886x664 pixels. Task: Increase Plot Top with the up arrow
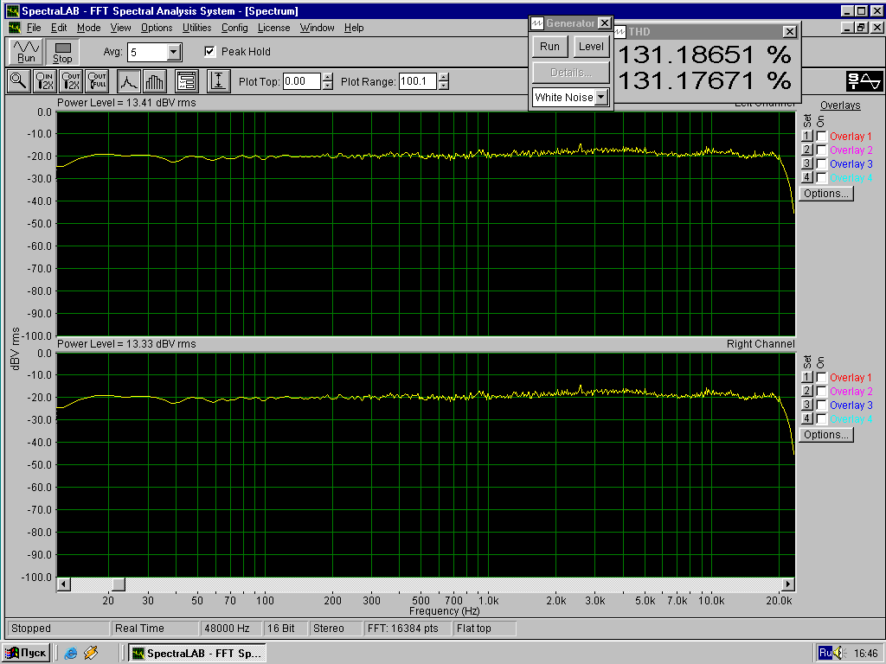point(327,78)
